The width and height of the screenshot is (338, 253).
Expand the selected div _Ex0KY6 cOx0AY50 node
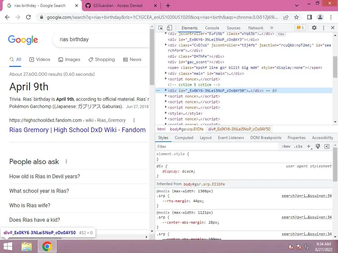[x=166, y=90]
